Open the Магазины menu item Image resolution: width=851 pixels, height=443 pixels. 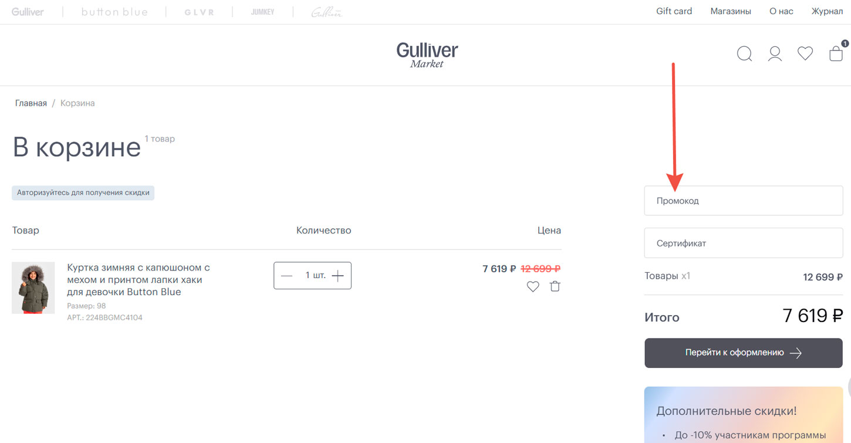click(x=731, y=11)
